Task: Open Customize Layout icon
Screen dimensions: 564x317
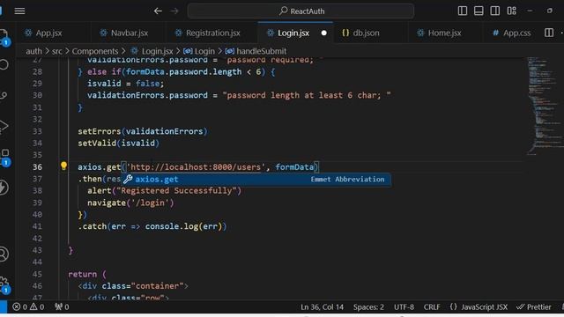Action: tap(511, 11)
